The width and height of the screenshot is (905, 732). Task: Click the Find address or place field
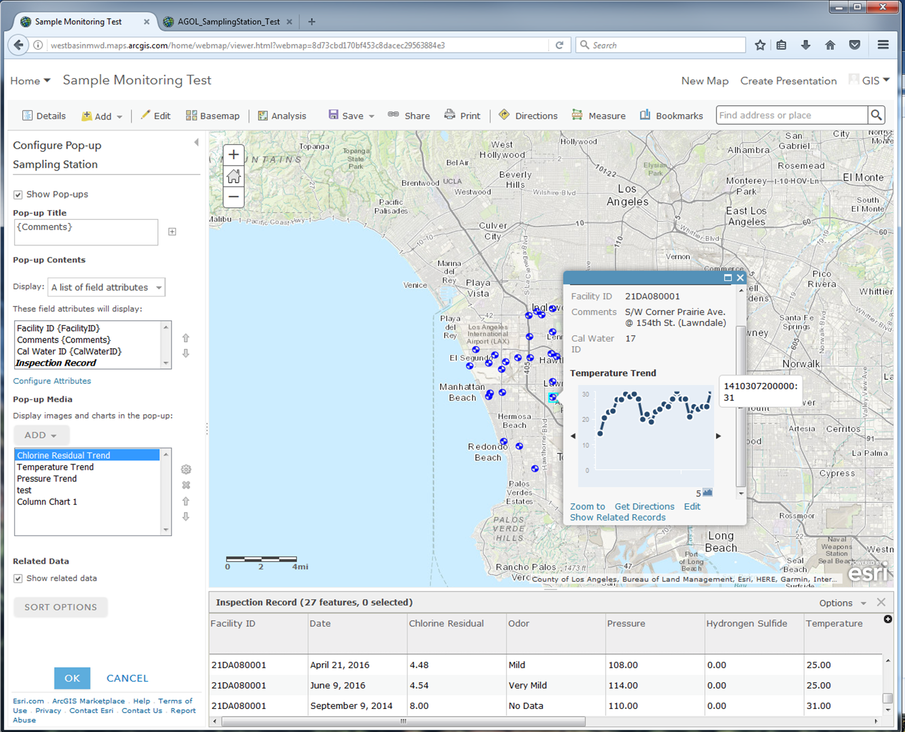(x=792, y=115)
